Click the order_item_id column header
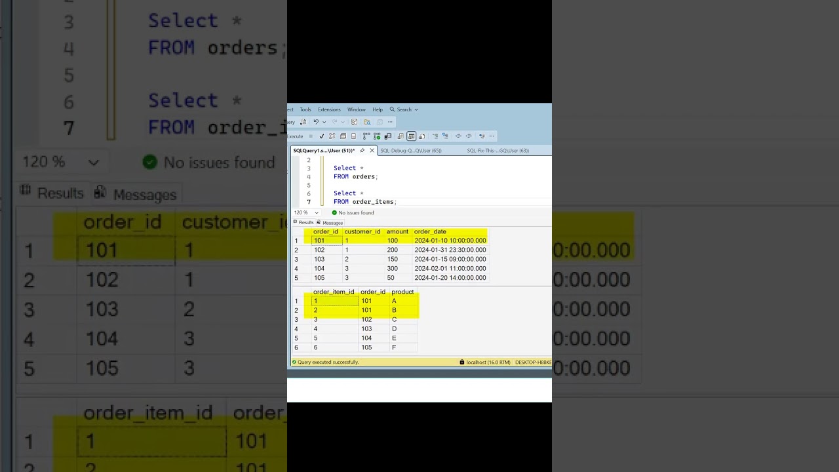 pyautogui.click(x=334, y=292)
